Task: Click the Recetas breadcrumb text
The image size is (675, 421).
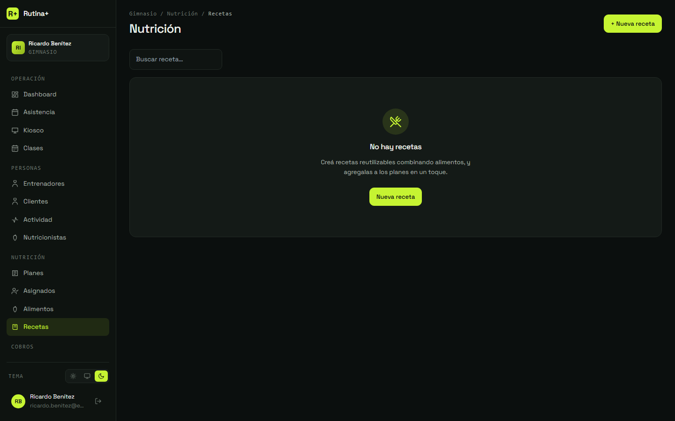Action: [220, 14]
